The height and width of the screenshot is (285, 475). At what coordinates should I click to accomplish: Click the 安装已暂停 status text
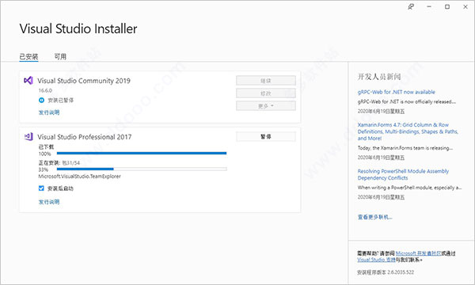point(61,100)
